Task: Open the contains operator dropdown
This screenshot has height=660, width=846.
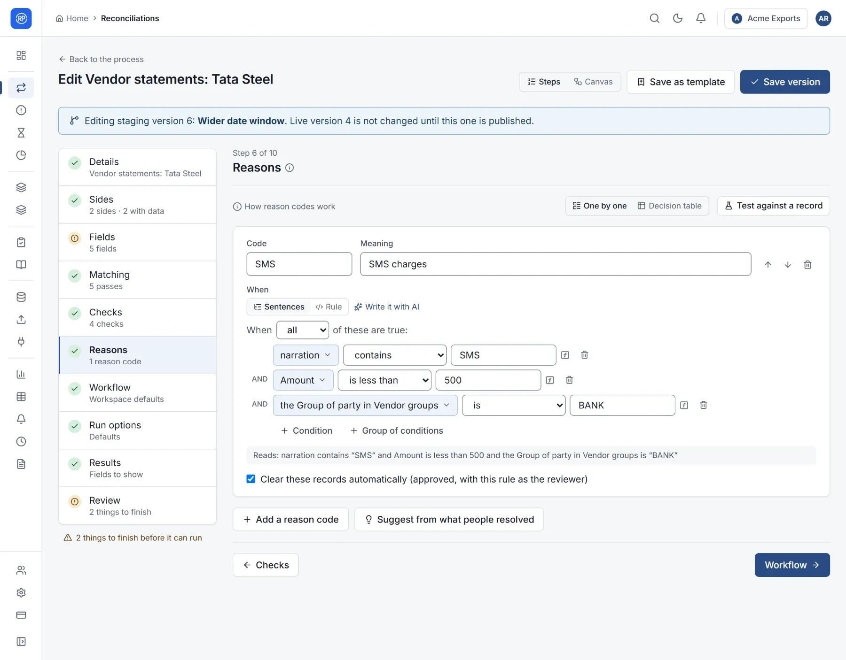Action: click(x=394, y=355)
